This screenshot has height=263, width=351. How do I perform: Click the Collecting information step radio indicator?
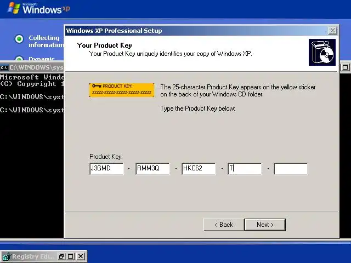(x=19, y=39)
